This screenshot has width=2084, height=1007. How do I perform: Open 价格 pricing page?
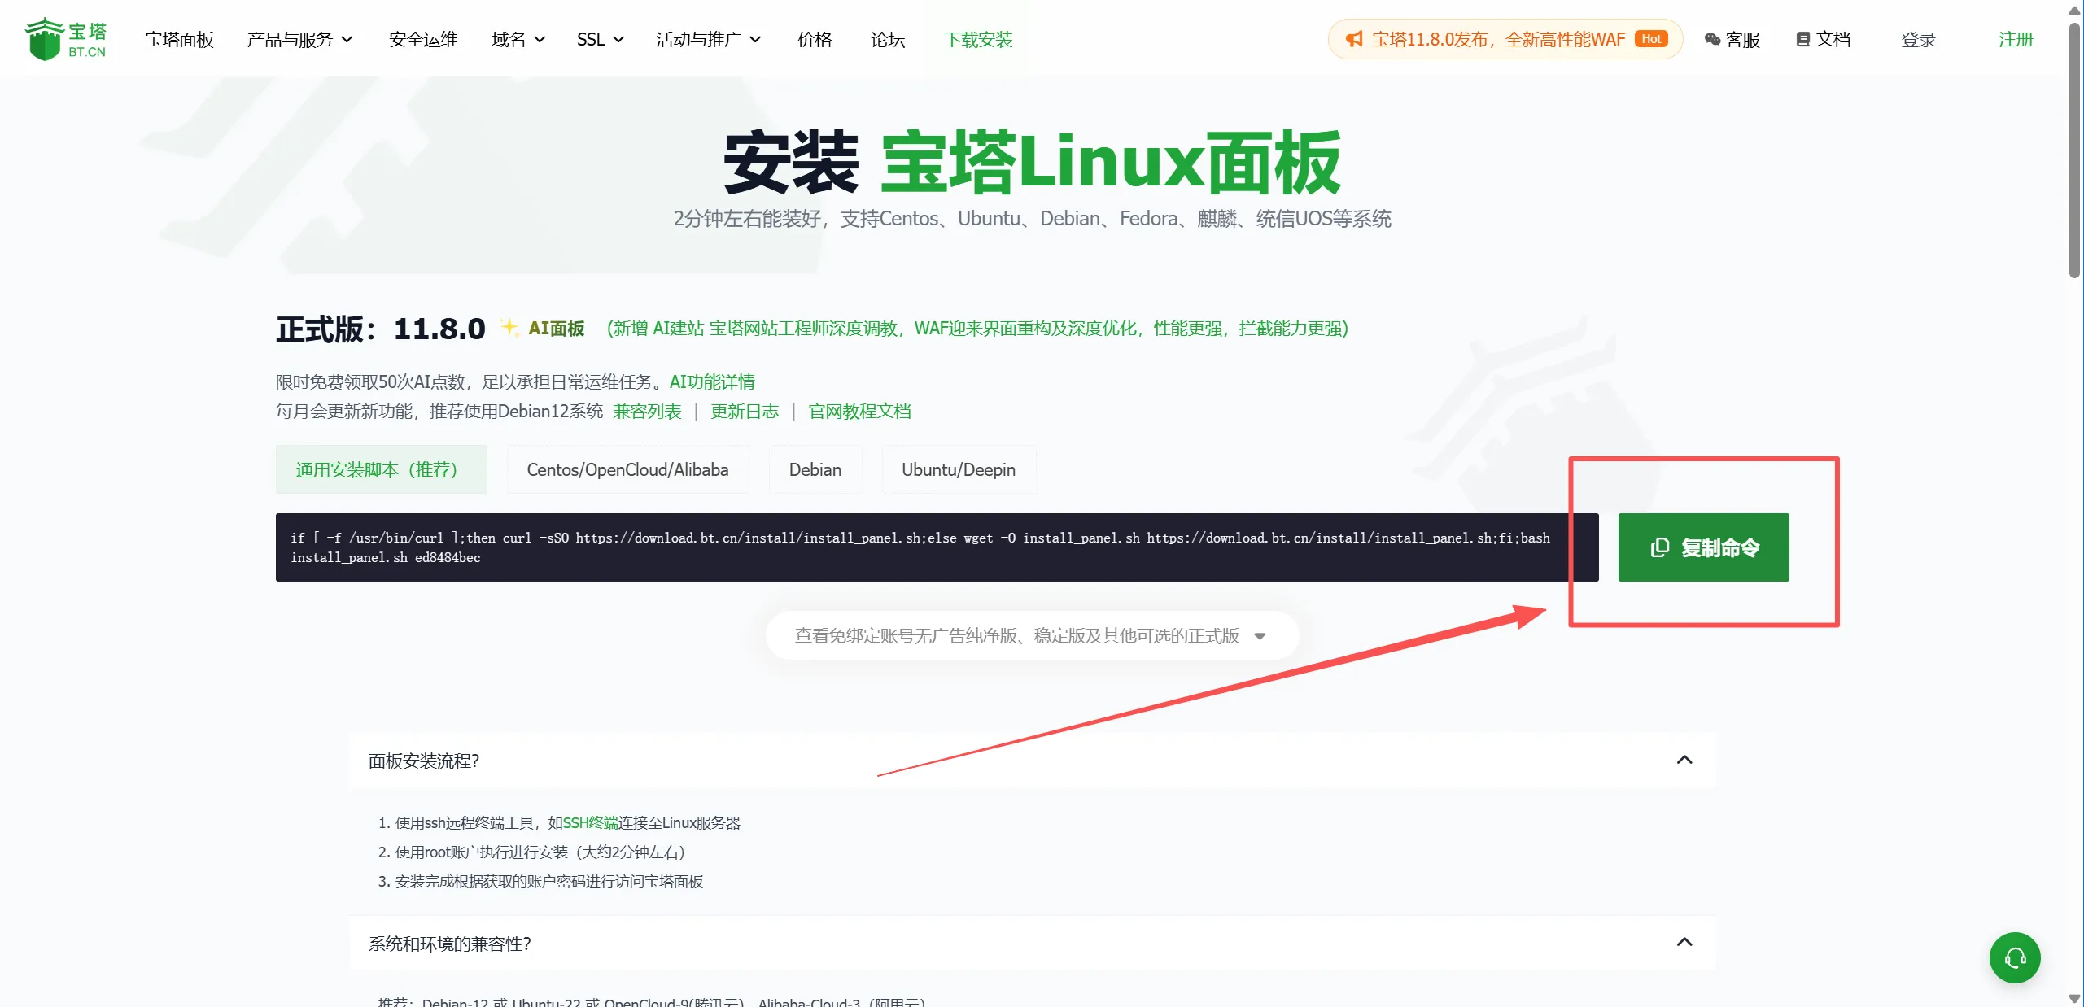click(x=815, y=39)
